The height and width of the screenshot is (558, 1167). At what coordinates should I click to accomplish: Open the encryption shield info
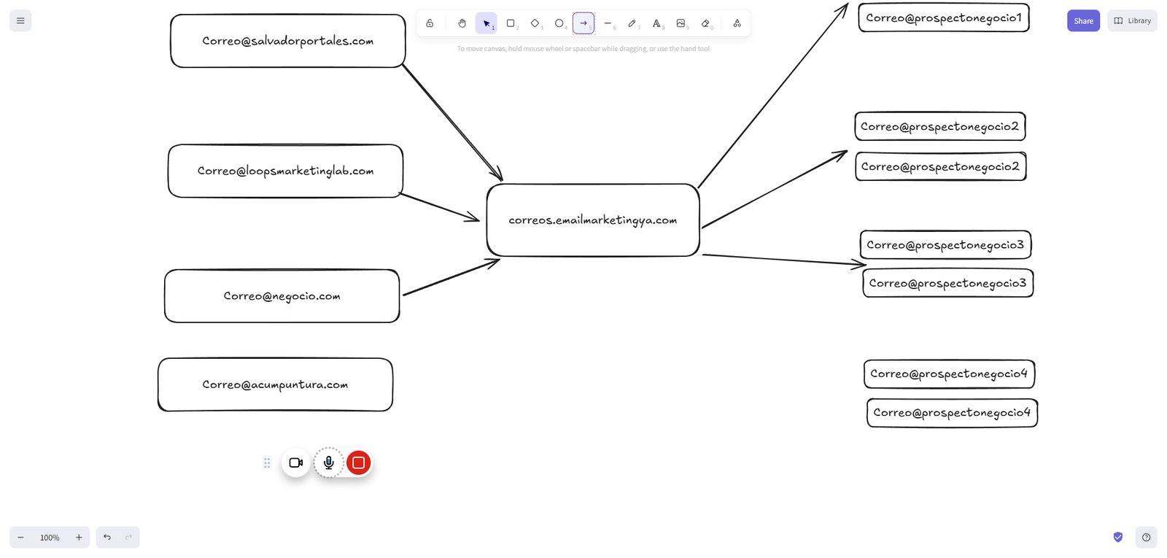tap(1118, 538)
